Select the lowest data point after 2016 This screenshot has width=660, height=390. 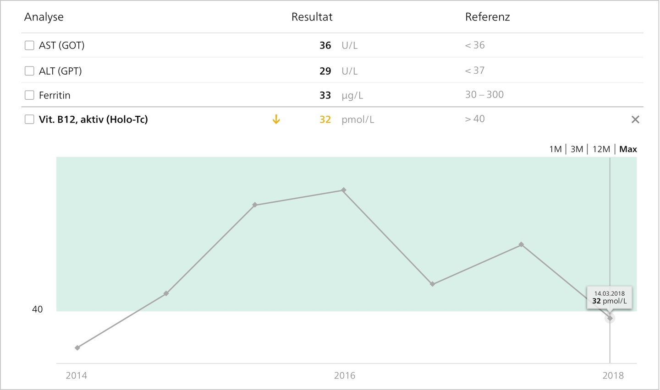click(432, 284)
